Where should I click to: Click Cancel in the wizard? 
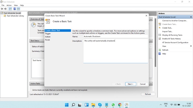point(142,84)
